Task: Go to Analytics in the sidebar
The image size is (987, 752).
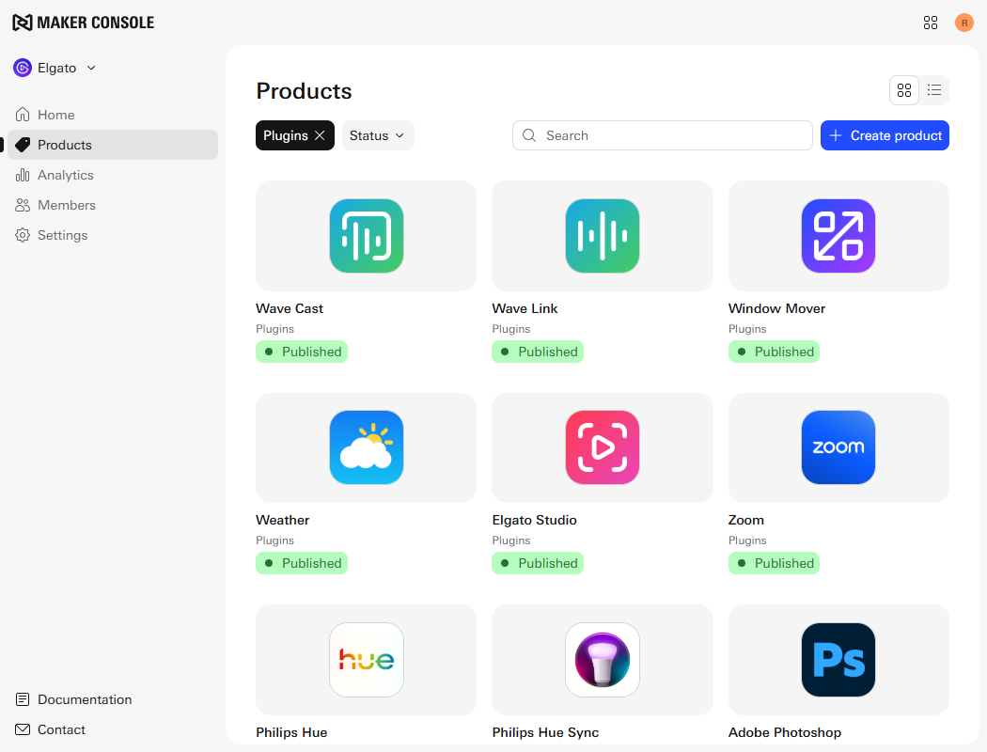Action: (x=65, y=175)
